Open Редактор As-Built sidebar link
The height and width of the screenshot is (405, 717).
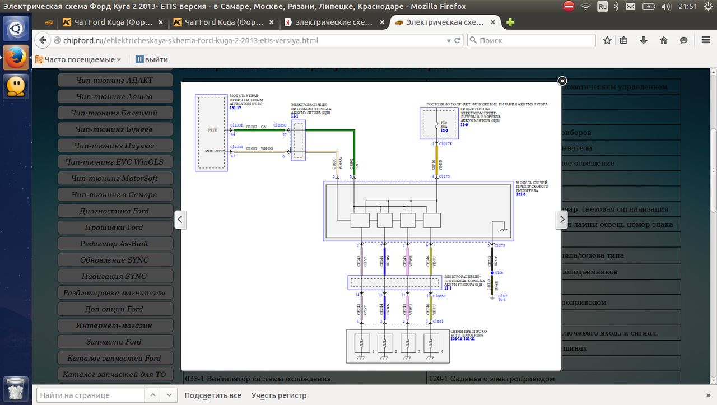pos(115,244)
